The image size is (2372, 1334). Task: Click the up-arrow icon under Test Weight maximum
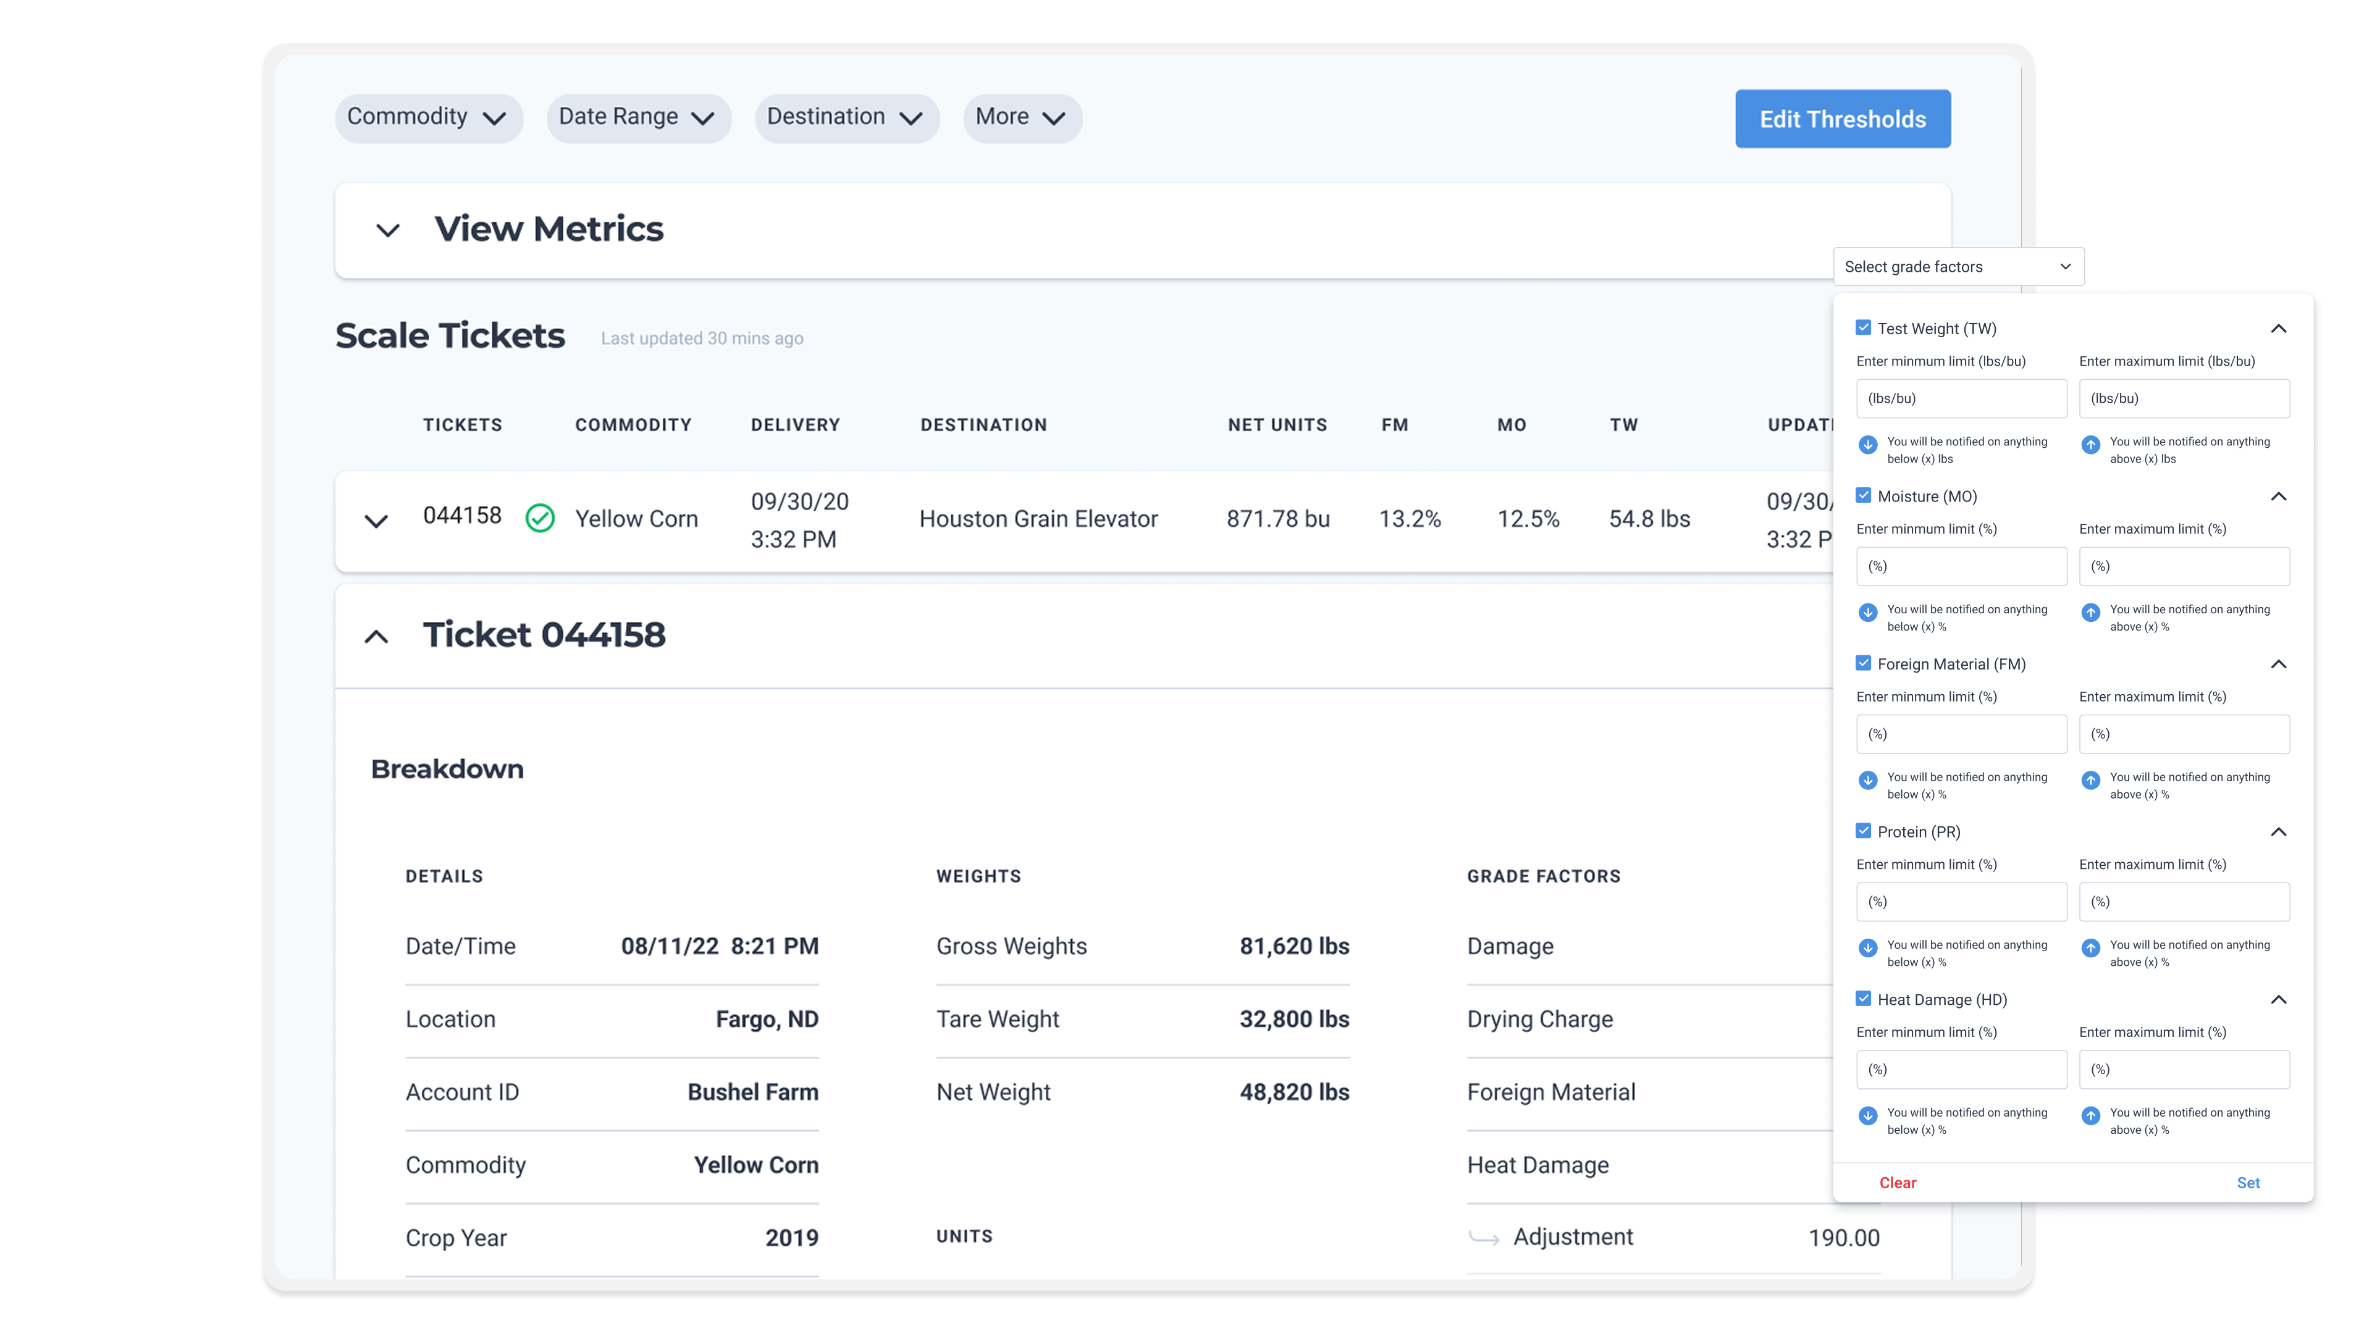click(x=2090, y=445)
